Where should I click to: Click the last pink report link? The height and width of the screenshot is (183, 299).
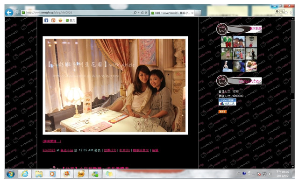pos(155,150)
